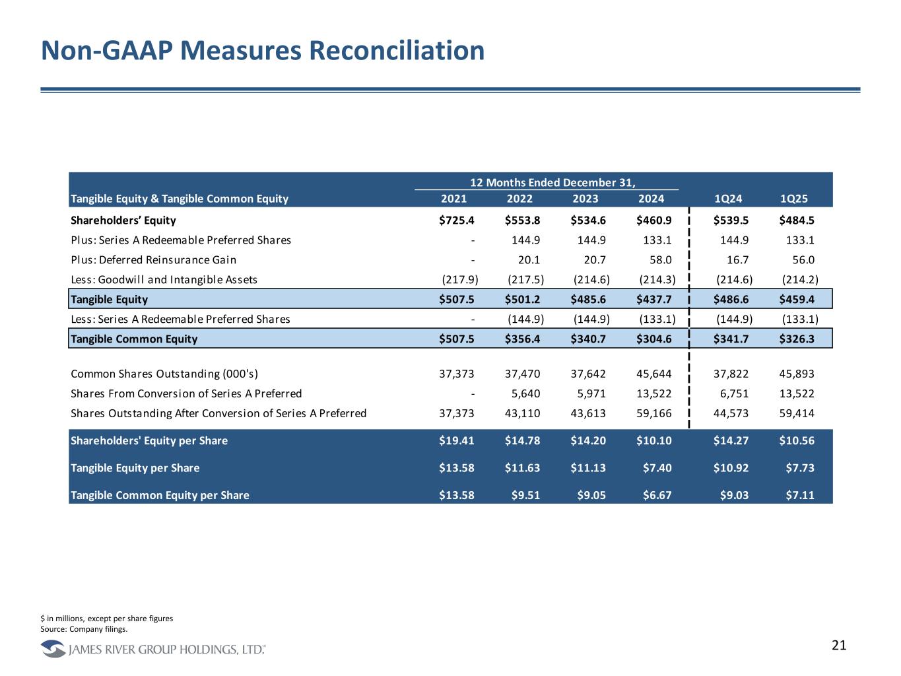This screenshot has height=676, width=901.
Task: Click the Deferred Reinsurance Gain row label
Action: click(x=153, y=259)
